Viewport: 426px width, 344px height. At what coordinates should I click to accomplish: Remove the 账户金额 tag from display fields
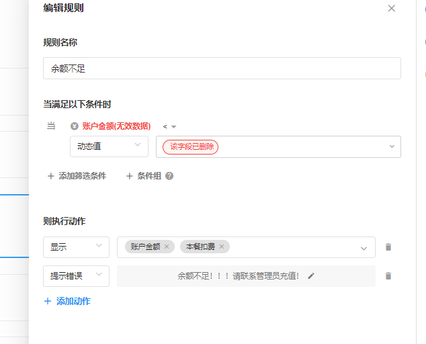(x=167, y=247)
